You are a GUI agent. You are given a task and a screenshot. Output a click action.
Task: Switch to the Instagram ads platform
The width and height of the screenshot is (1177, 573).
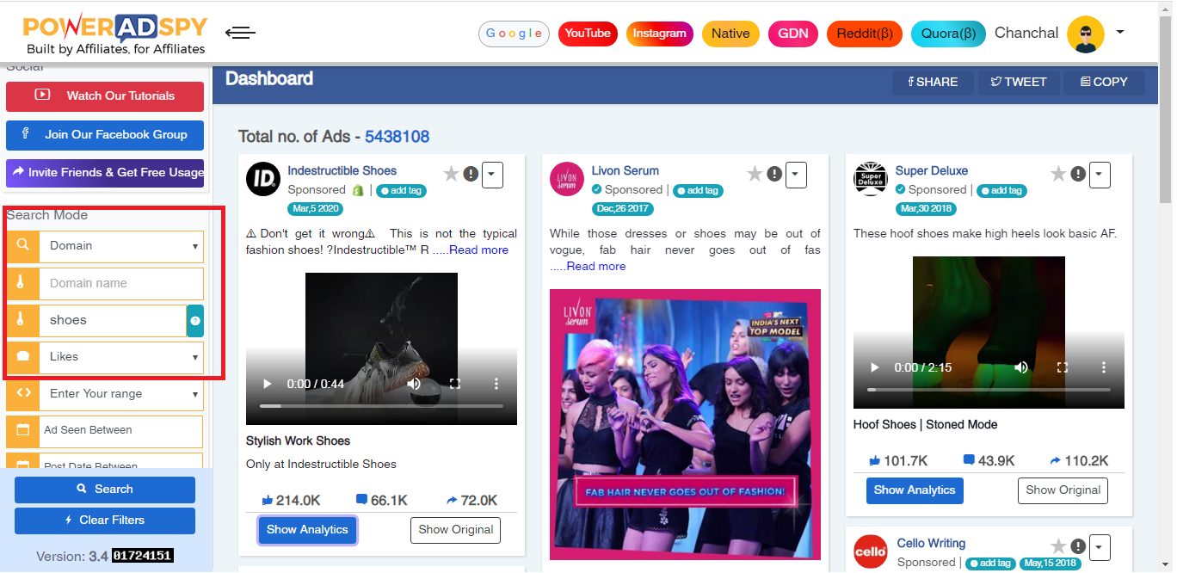[x=660, y=34]
